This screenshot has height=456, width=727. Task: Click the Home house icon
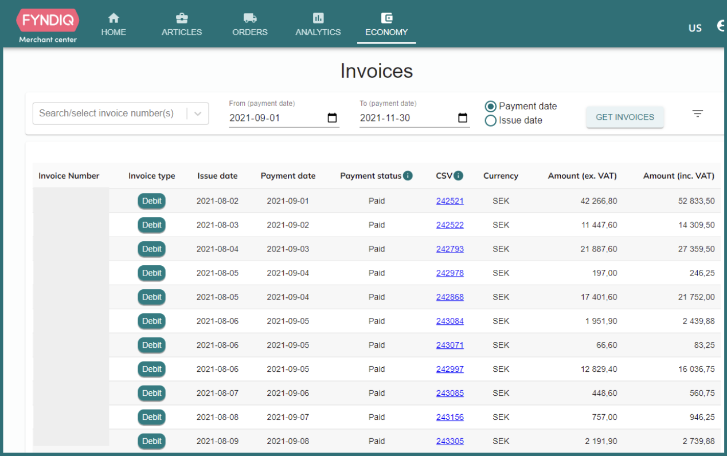(114, 18)
